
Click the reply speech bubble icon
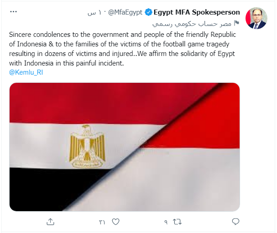click(x=235, y=222)
